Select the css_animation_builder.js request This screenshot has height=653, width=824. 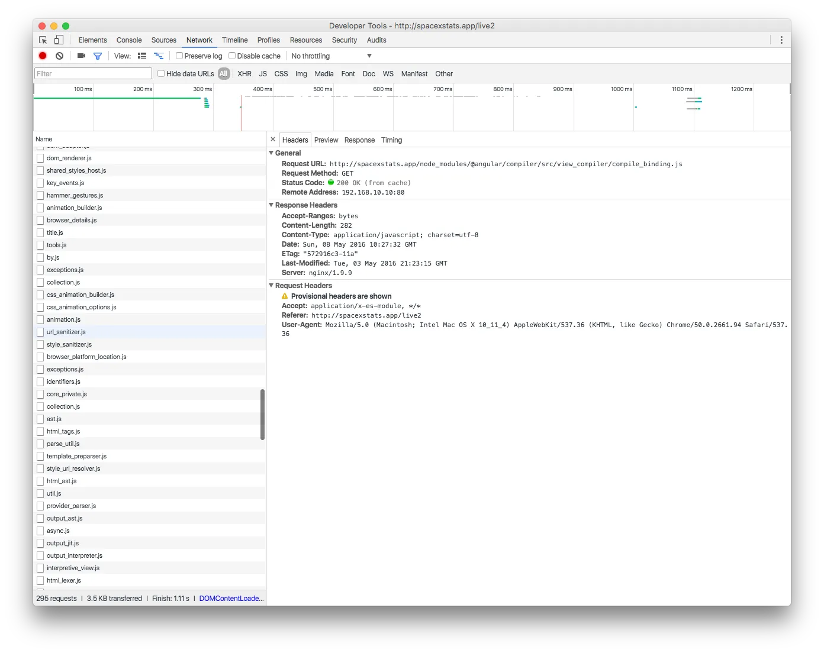pyautogui.click(x=149, y=295)
